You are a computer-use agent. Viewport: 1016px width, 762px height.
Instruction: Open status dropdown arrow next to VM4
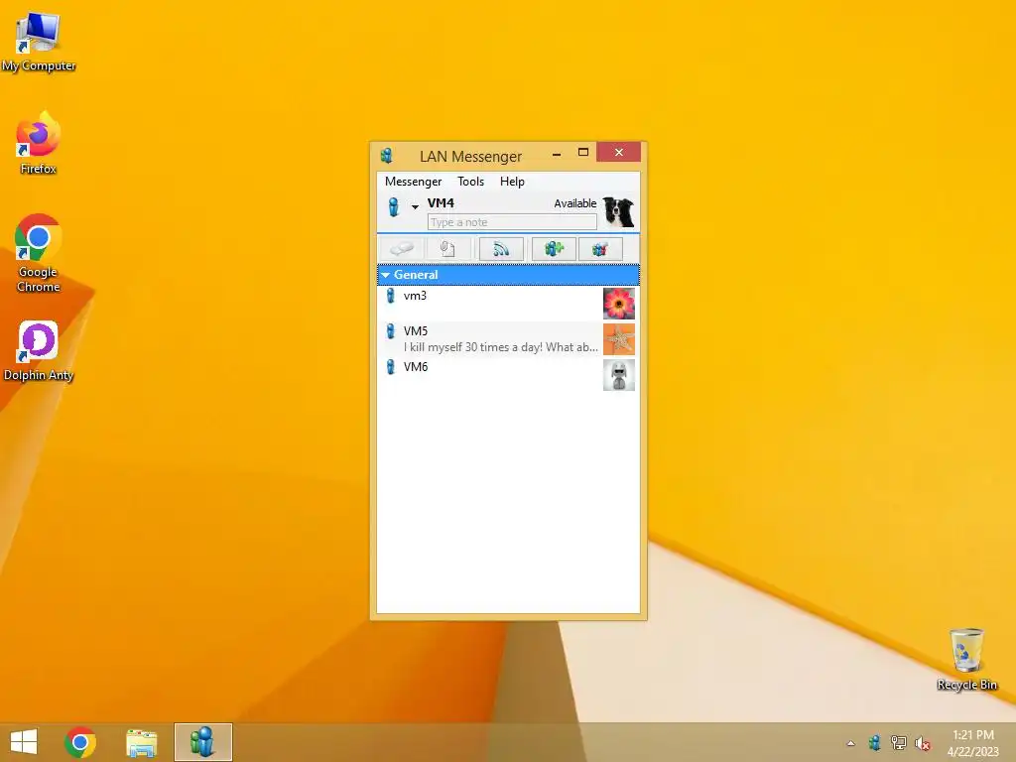(x=415, y=206)
